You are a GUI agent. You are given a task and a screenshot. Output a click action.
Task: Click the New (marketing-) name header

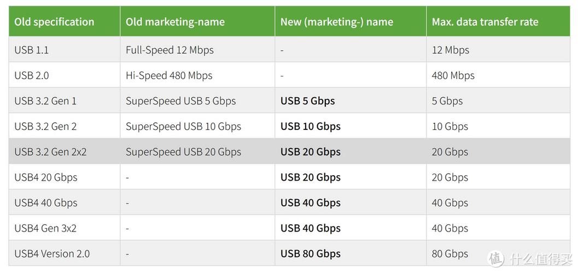click(x=351, y=22)
